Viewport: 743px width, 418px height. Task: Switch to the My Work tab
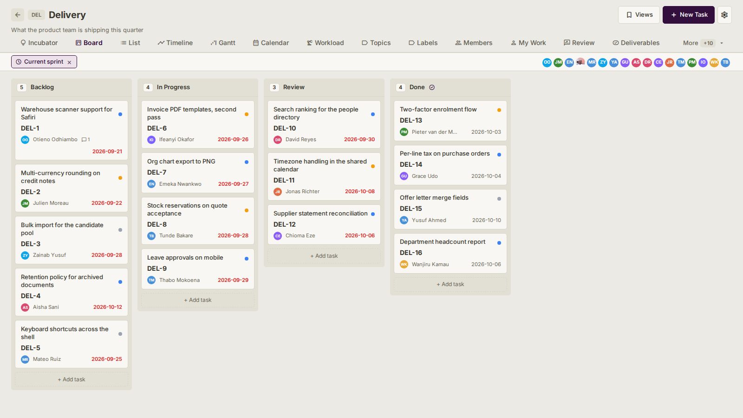528,43
